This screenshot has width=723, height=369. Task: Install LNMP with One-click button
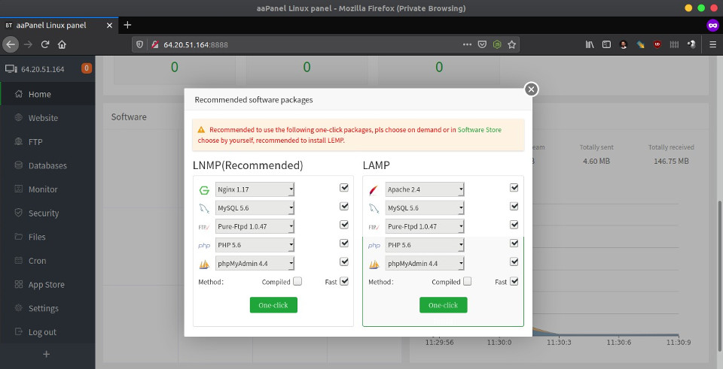coord(273,305)
